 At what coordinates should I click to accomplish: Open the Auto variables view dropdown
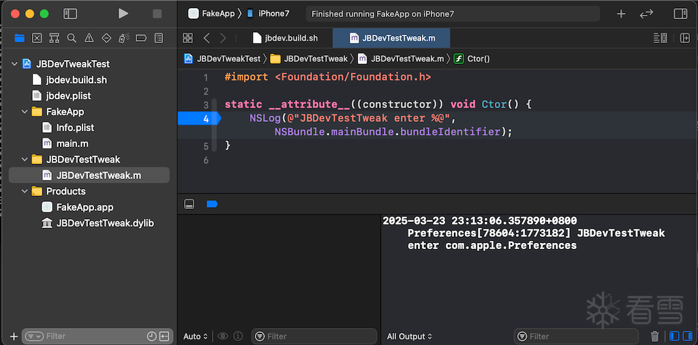click(x=196, y=336)
